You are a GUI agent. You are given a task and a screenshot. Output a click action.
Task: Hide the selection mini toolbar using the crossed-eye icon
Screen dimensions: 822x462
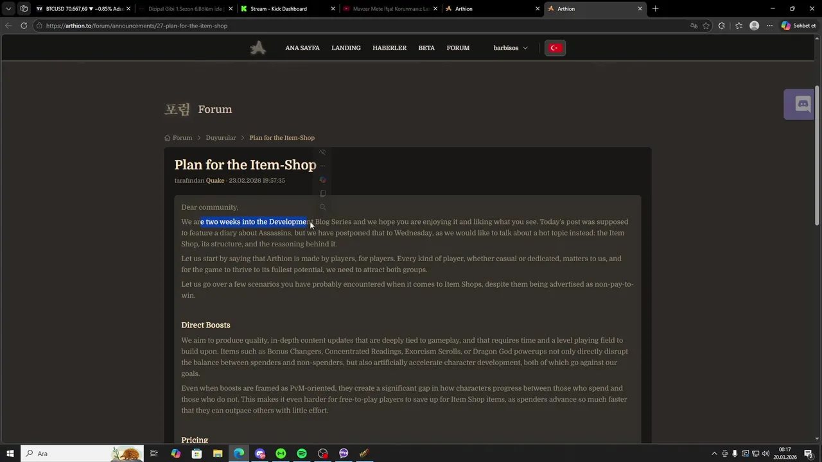point(322,153)
